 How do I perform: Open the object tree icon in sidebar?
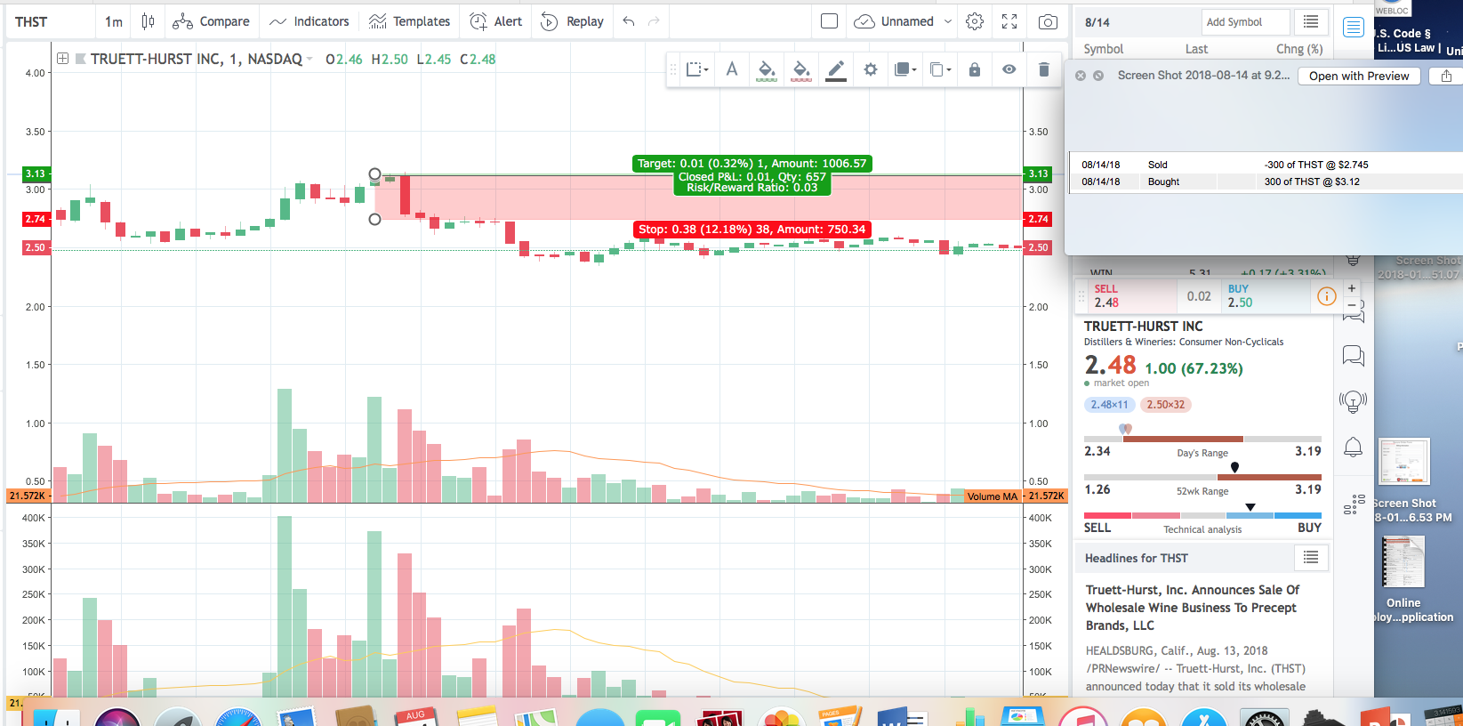pos(1354,504)
